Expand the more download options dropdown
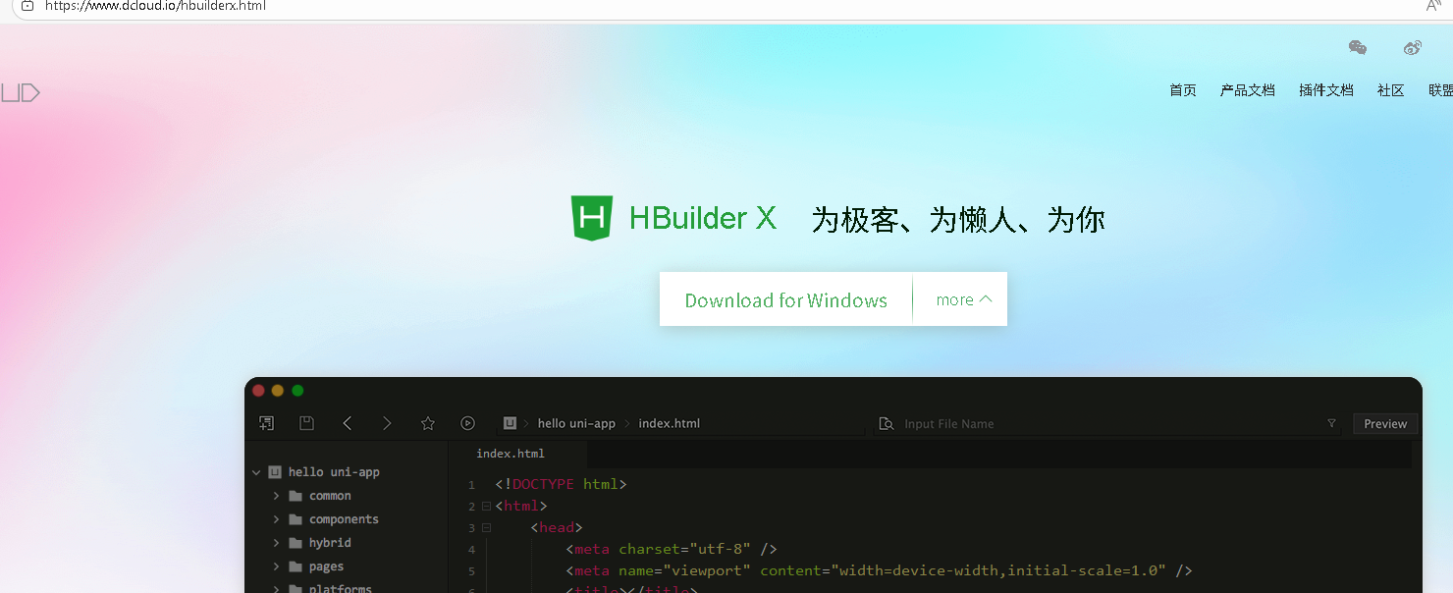 click(x=963, y=299)
